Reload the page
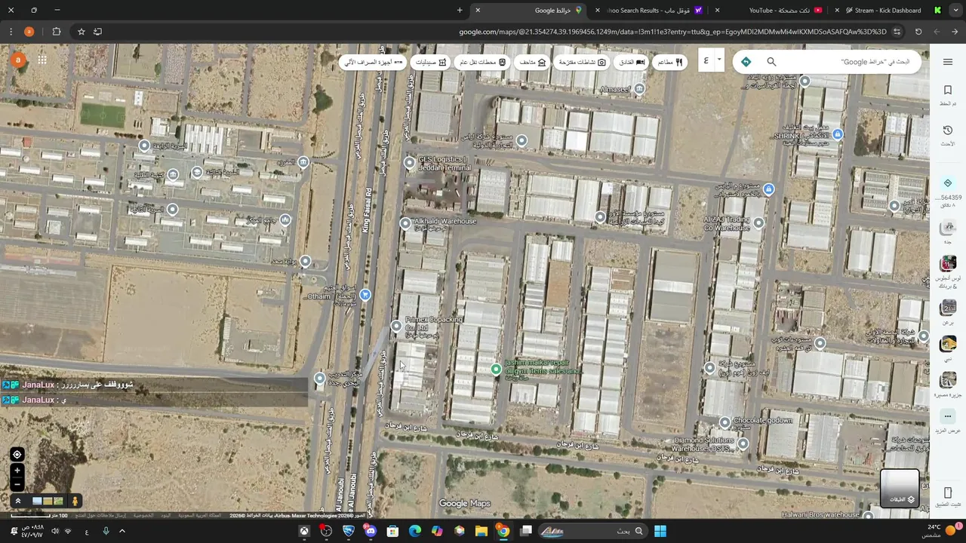 (918, 32)
